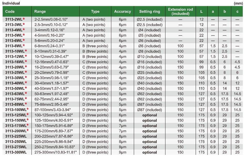Viewport: 246px width, 157px height.
Task: Select the Setting ring column header
Action: tap(150, 11)
